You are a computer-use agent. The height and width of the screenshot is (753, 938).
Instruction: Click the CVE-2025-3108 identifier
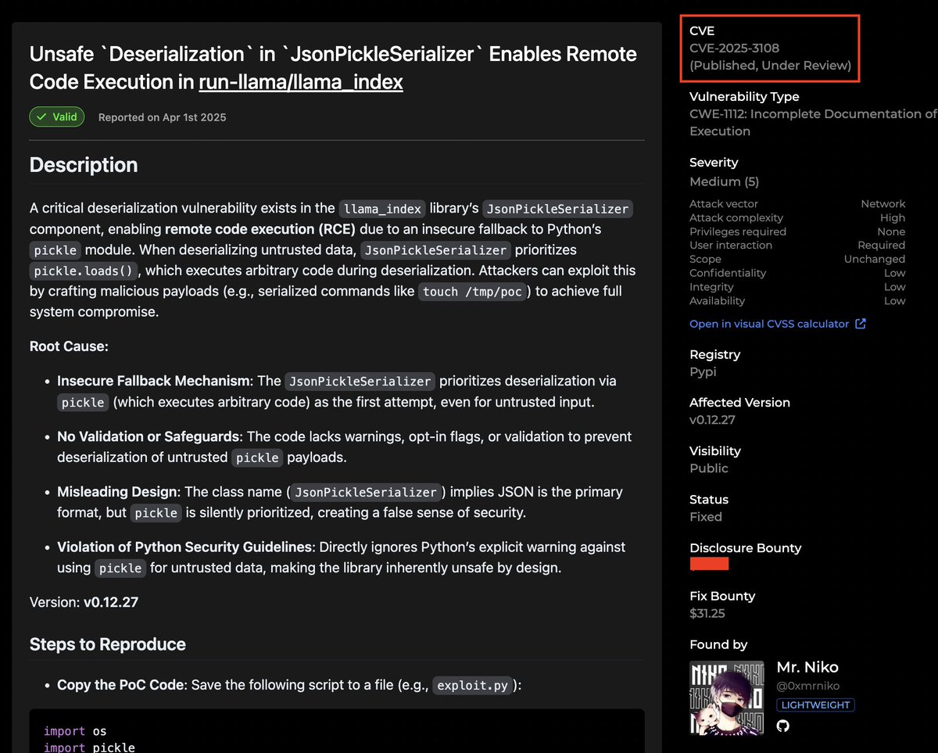(x=734, y=48)
